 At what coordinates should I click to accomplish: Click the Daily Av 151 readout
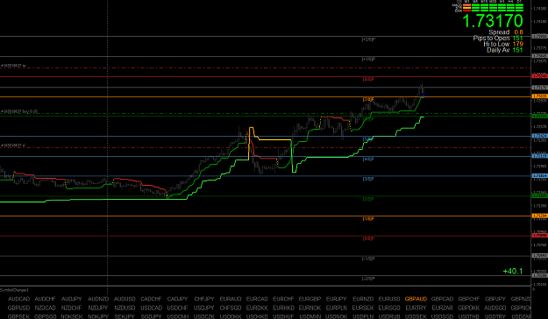505,50
